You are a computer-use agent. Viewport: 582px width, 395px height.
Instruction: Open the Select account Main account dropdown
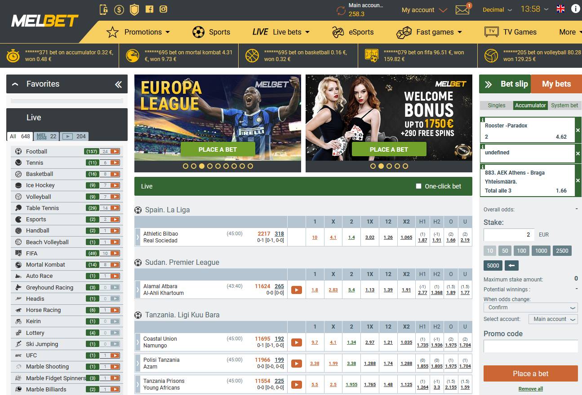553,319
